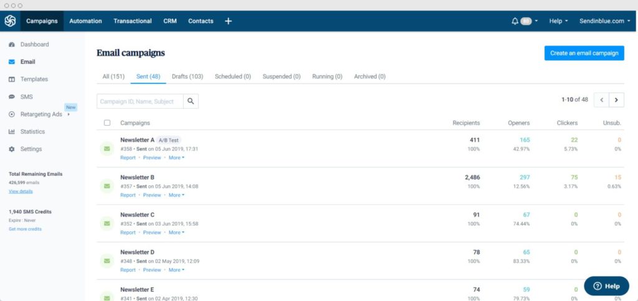Click Create an email campaign button
638x301 pixels.
click(584, 53)
